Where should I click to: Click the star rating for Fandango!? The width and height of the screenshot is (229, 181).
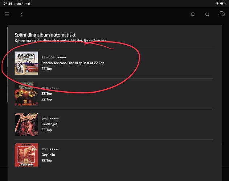click(x=54, y=119)
